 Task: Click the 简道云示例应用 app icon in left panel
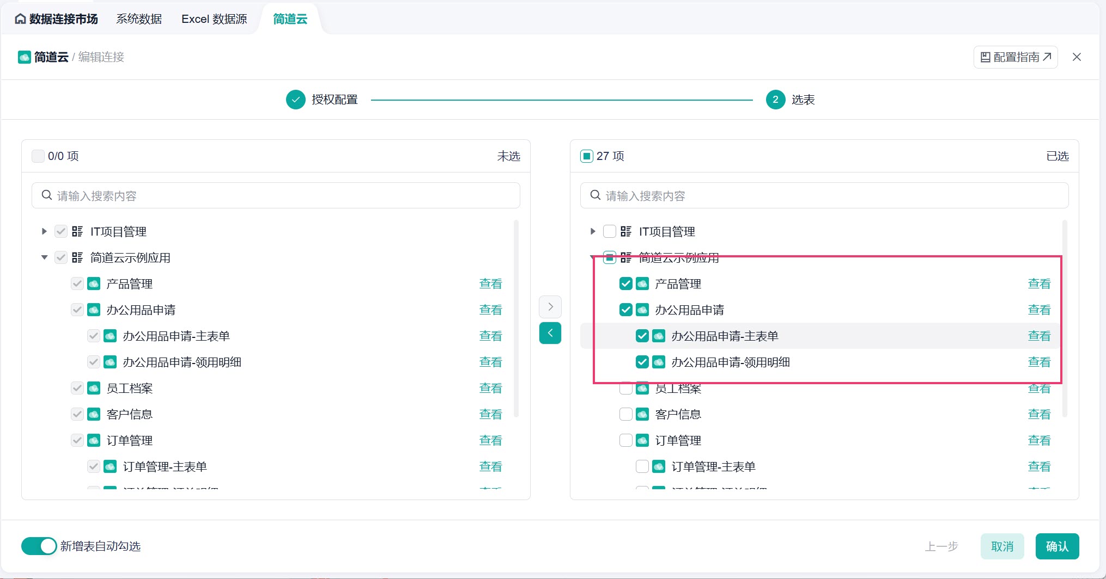pos(77,257)
